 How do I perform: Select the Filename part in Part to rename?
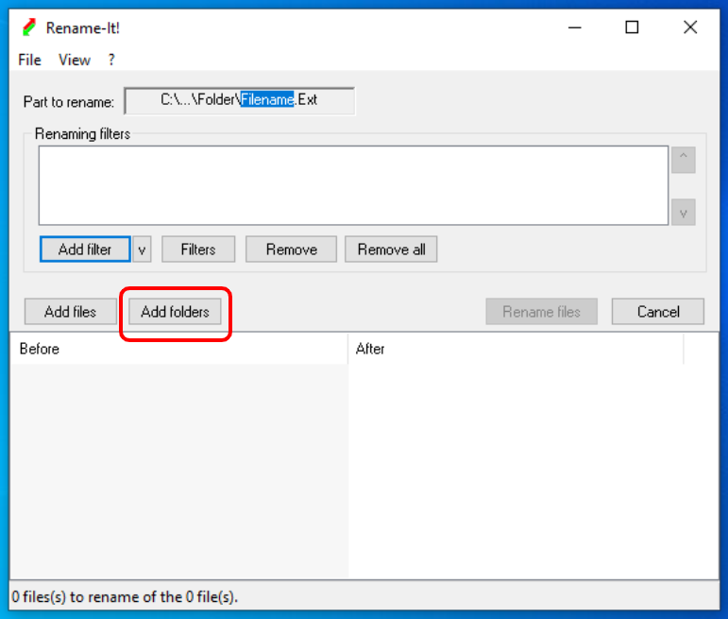(267, 99)
